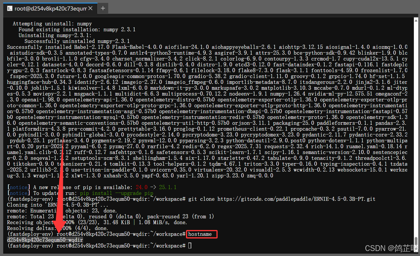The image size is (420, 256).
Task: Click the green 'pip install --upgrade pip' text
Action: (116, 193)
